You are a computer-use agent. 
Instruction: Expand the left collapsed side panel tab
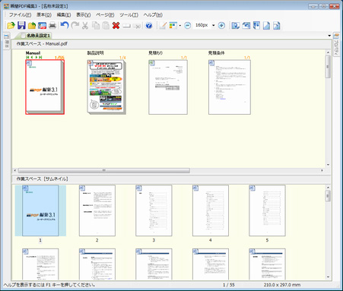pos(6,41)
